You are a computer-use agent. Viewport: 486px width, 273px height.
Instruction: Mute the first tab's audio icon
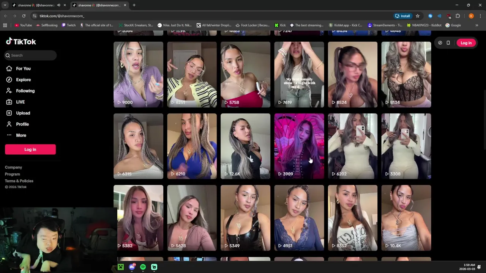pyautogui.click(x=58, y=5)
